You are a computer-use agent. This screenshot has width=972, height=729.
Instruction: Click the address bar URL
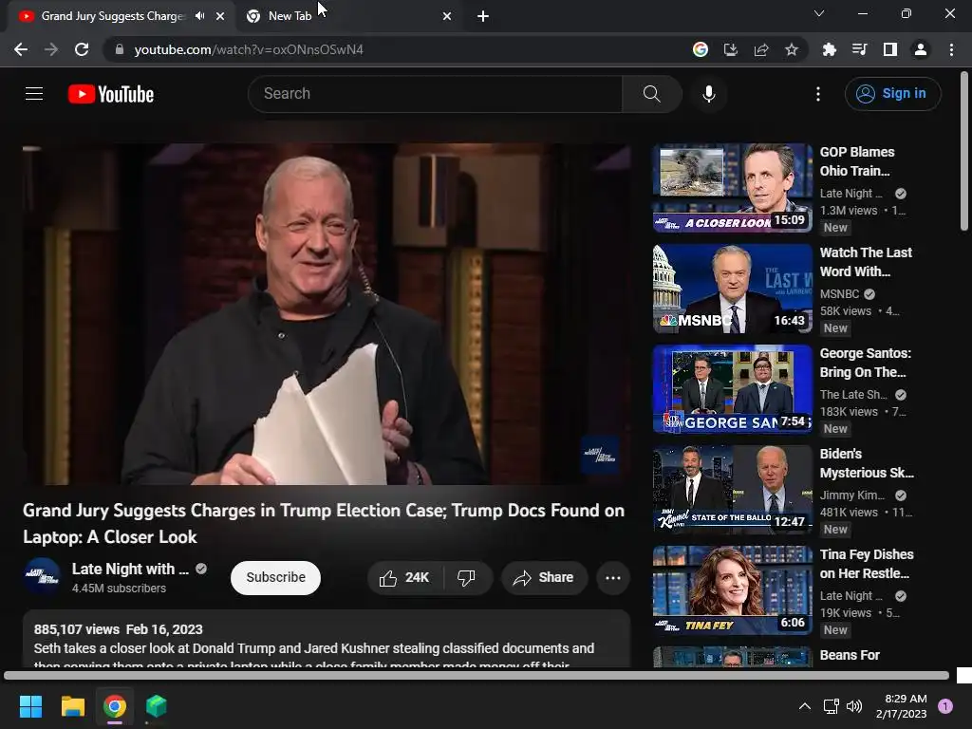[249, 49]
